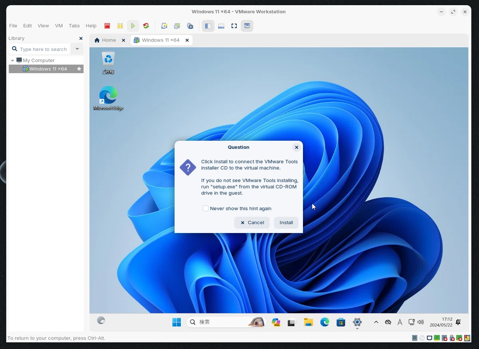This screenshot has height=349, width=479.
Task: Click the Windows taskbar search box
Action: pos(226,322)
